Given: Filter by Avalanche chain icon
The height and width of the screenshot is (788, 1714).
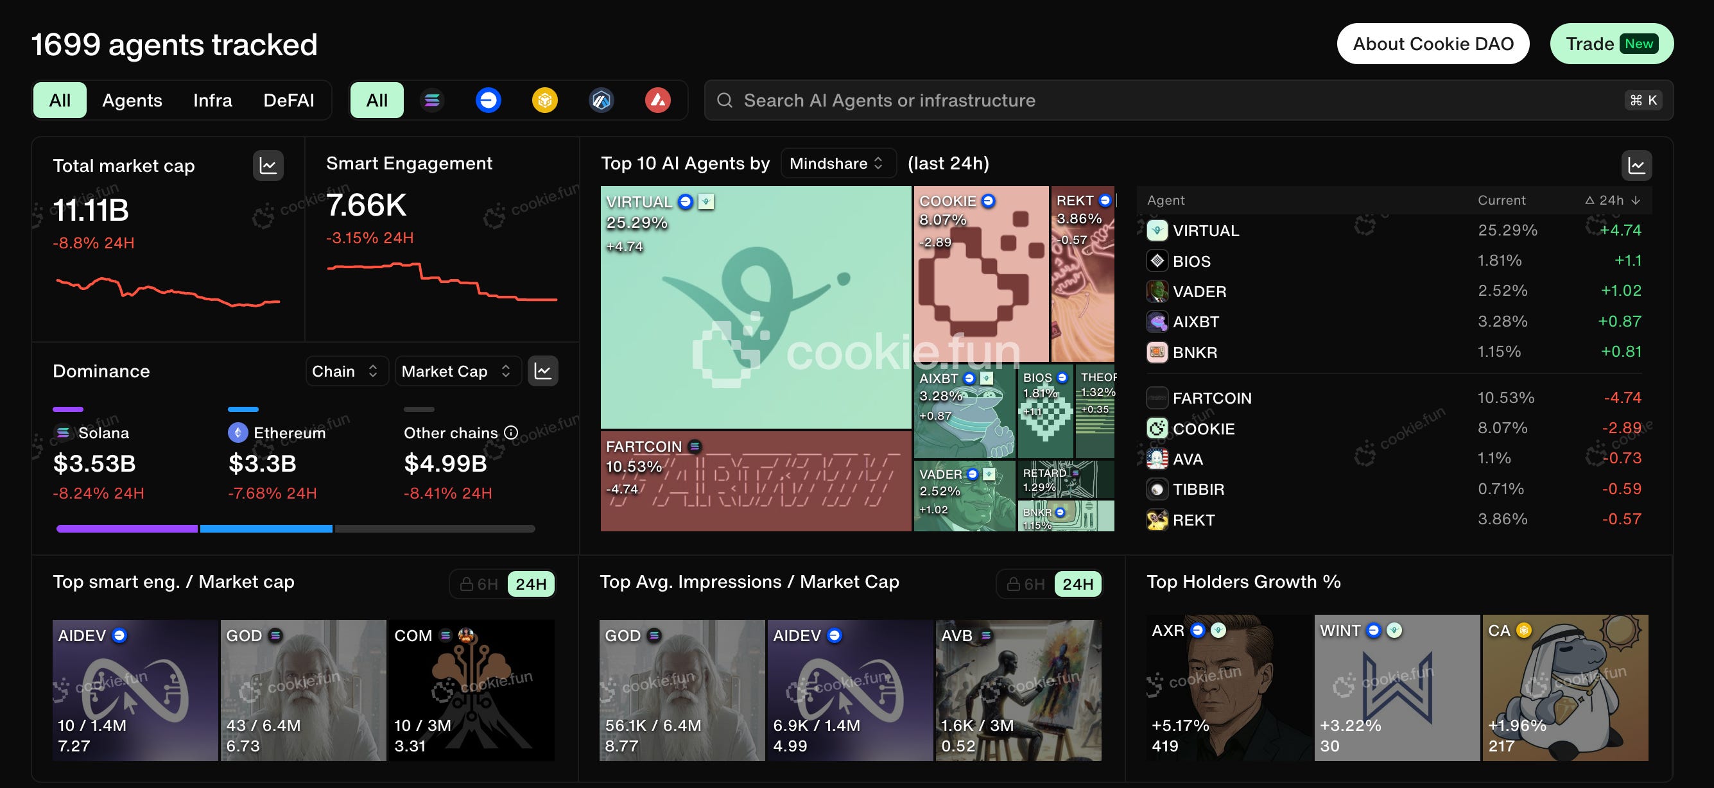Looking at the screenshot, I should coord(657,100).
